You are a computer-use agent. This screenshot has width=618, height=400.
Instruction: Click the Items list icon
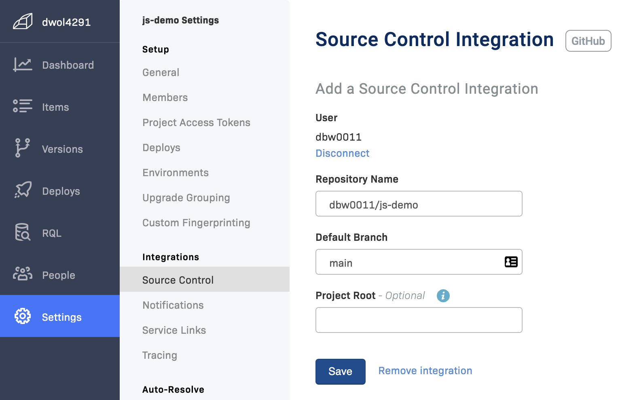coord(23,106)
